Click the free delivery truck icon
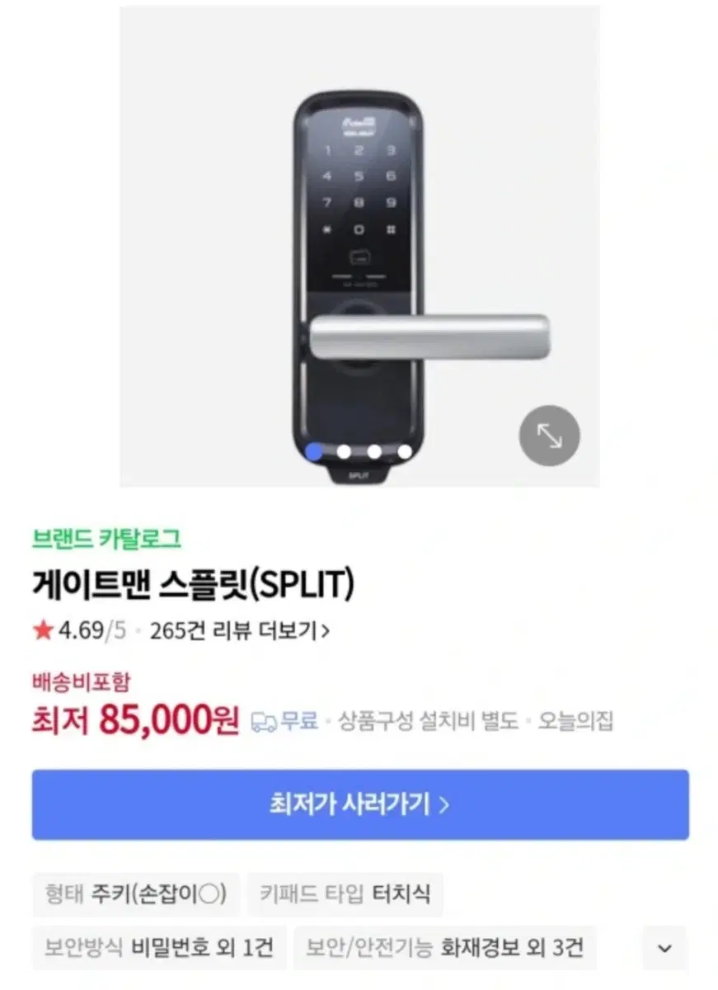718x990 pixels. pyautogui.click(x=263, y=721)
